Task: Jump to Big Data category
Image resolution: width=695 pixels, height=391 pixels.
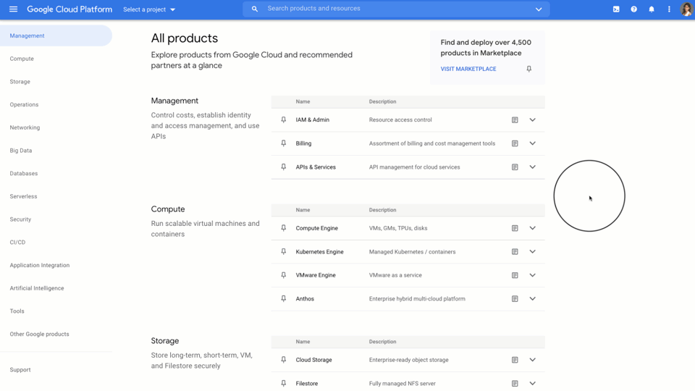Action: click(x=21, y=151)
